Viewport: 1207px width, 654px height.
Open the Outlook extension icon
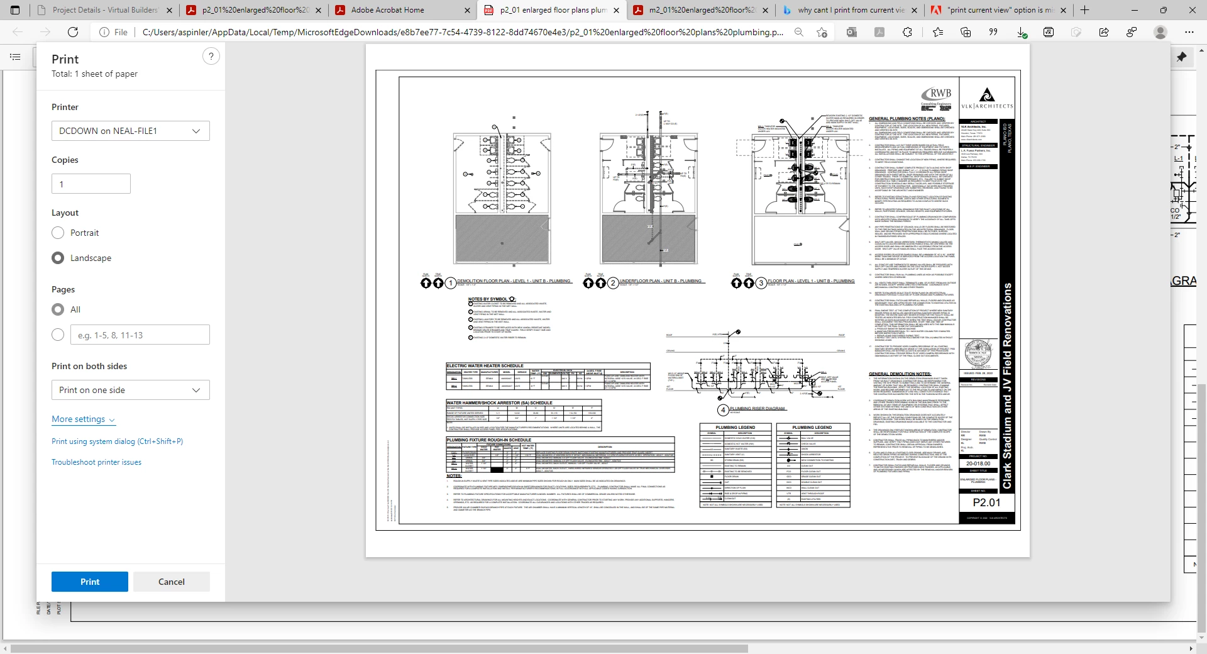pos(851,32)
